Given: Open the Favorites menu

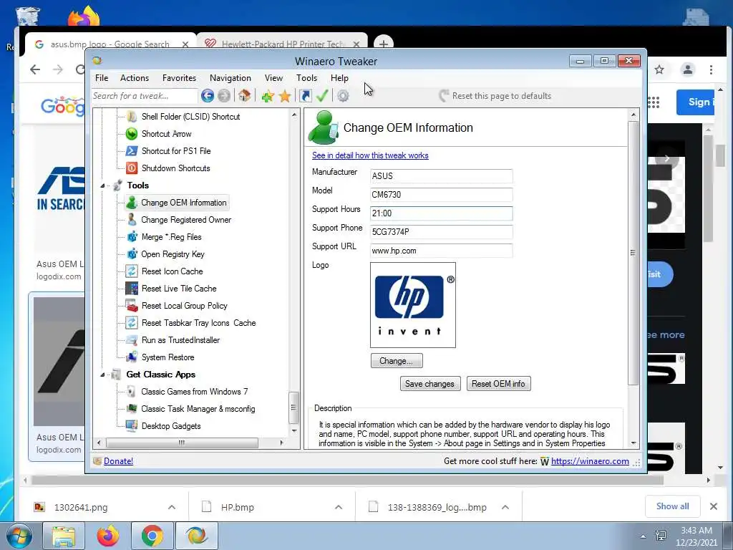Looking at the screenshot, I should (179, 78).
